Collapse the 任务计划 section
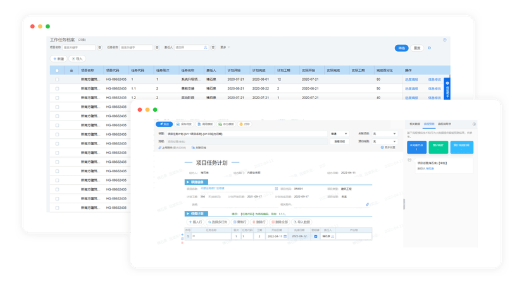The image size is (524, 284). pos(196,213)
